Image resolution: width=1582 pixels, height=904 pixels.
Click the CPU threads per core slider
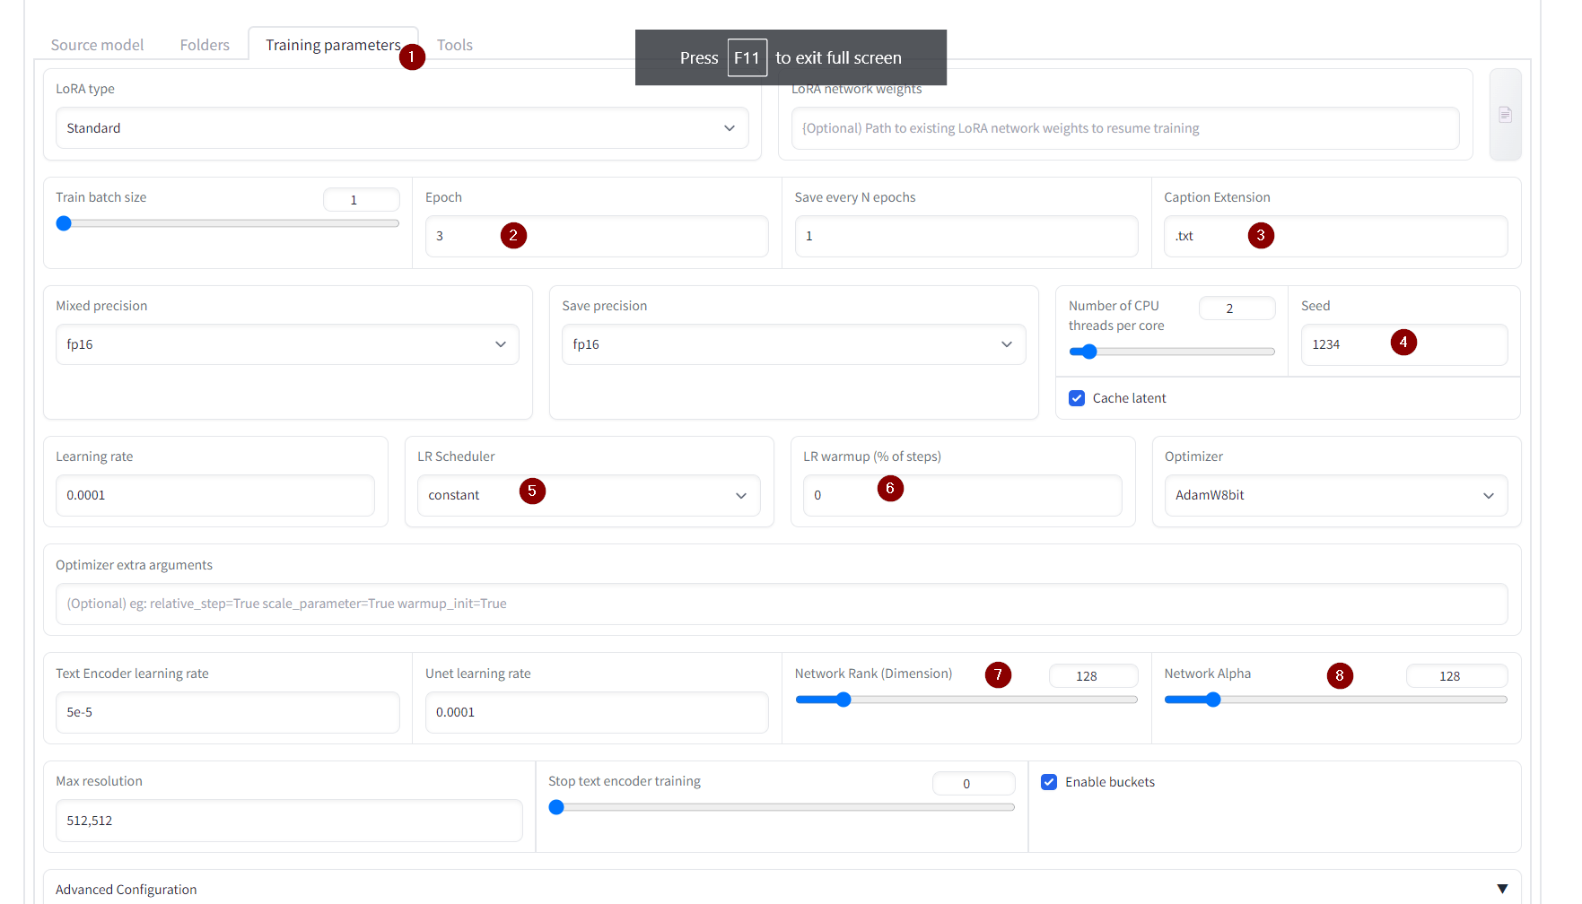coord(1172,352)
